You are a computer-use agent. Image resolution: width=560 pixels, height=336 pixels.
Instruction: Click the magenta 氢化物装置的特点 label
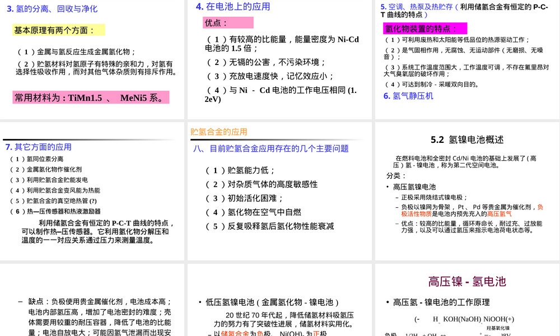click(x=425, y=29)
